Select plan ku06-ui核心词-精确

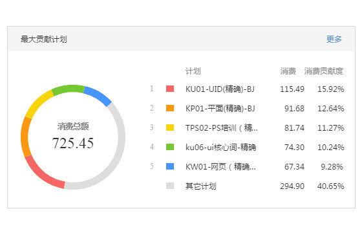point(220,148)
